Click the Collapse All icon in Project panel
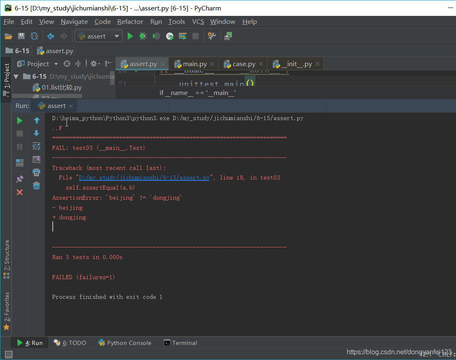 pyautogui.click(x=78, y=64)
